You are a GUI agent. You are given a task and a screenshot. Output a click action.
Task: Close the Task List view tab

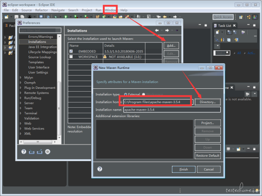pos(234,26)
